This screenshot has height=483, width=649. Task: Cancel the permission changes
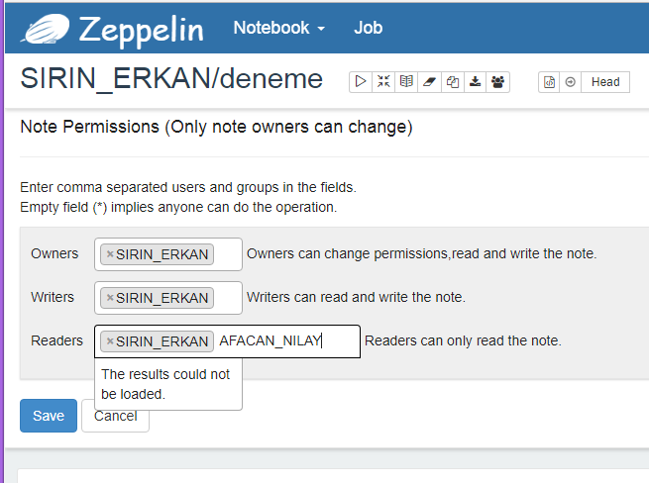point(116,416)
